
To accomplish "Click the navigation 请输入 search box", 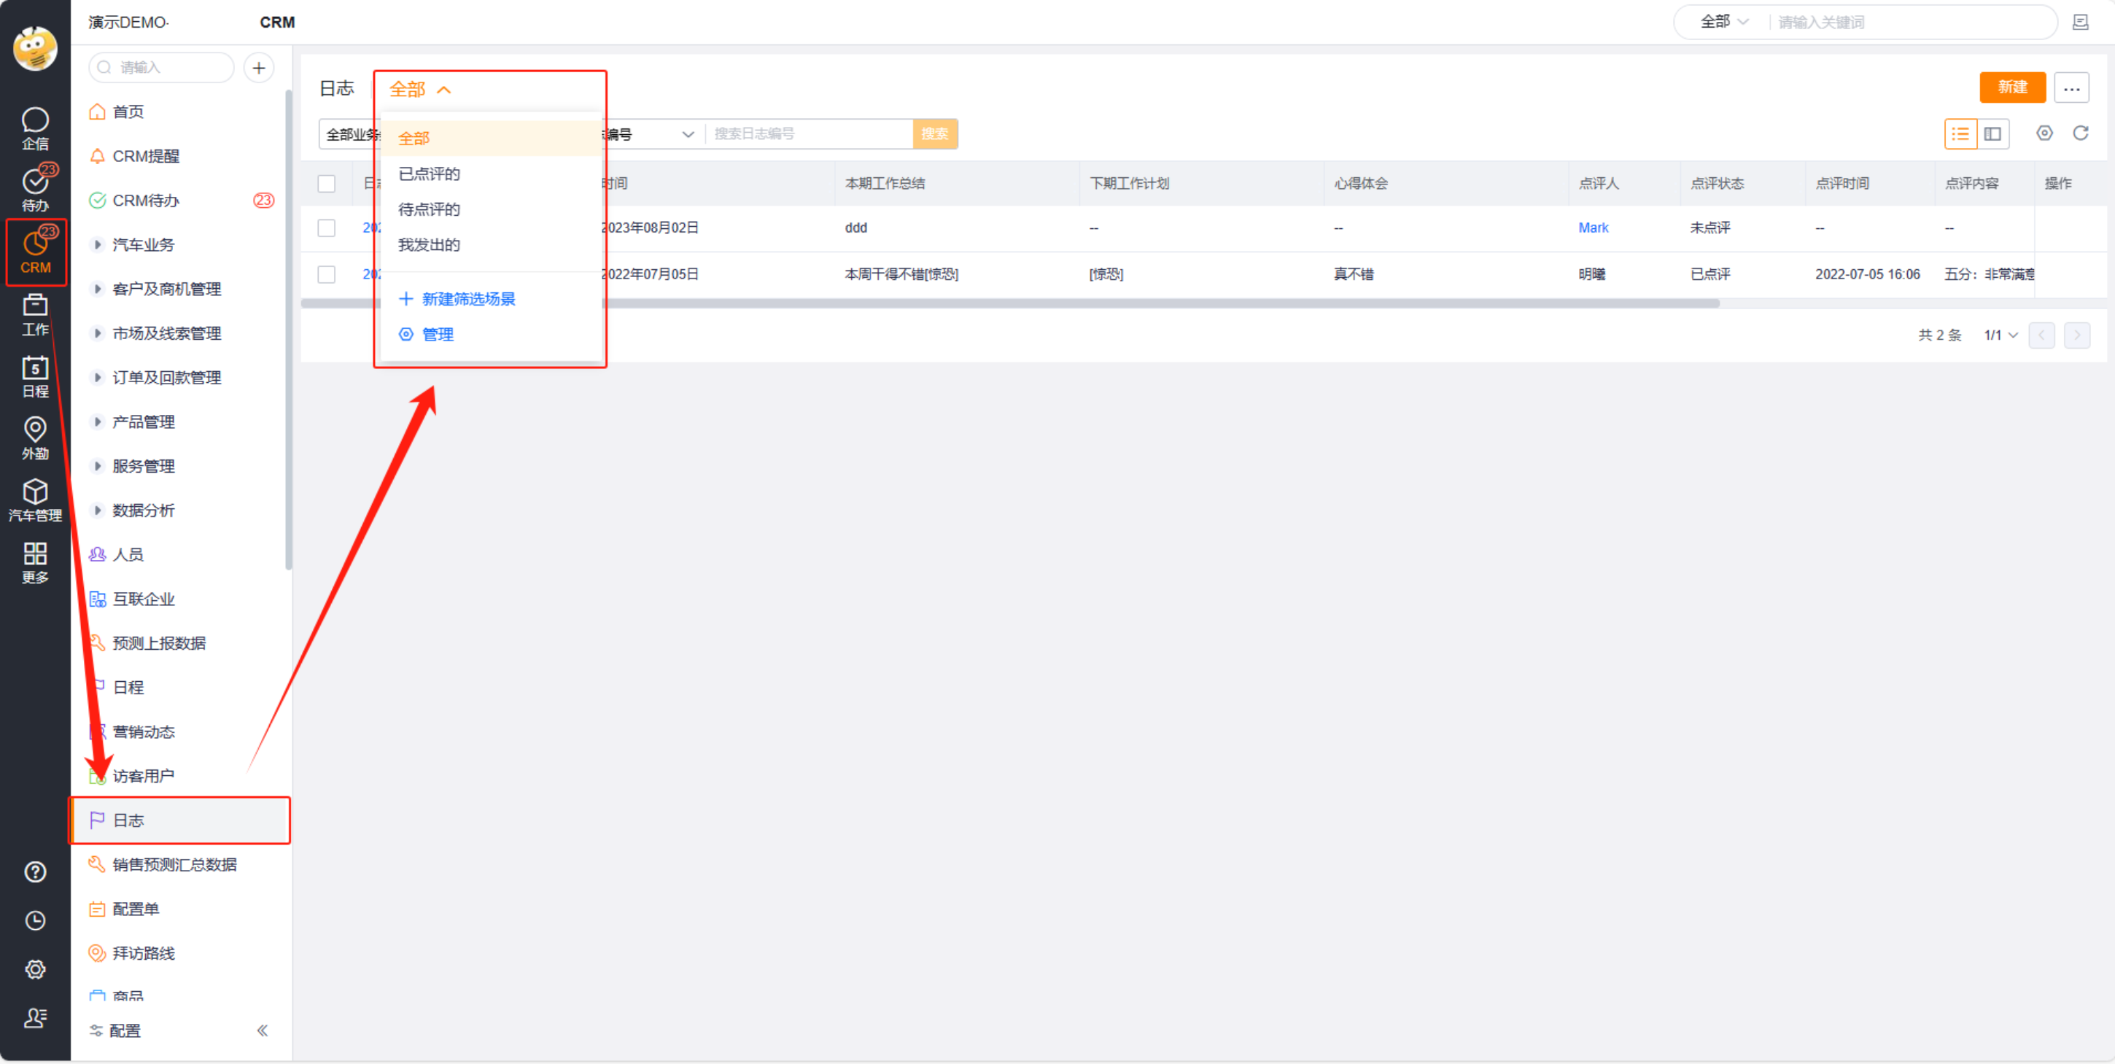I will [x=162, y=67].
